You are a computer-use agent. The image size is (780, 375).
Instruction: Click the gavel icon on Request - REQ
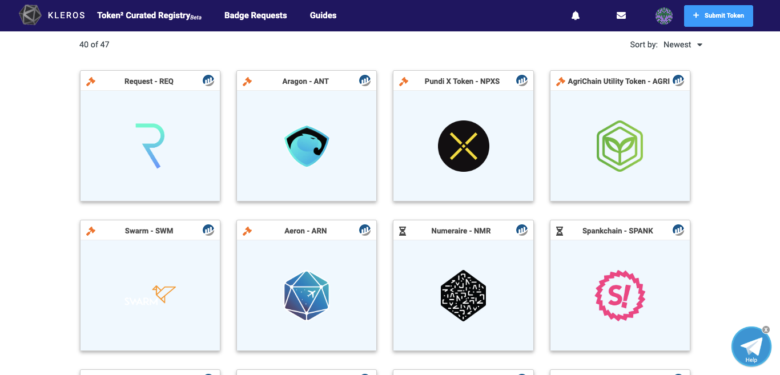click(91, 82)
